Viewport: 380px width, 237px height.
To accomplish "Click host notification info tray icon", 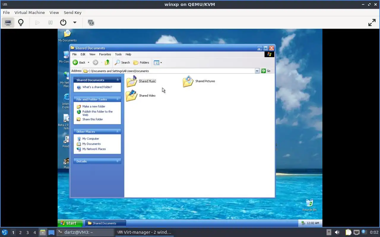I will coord(364,232).
